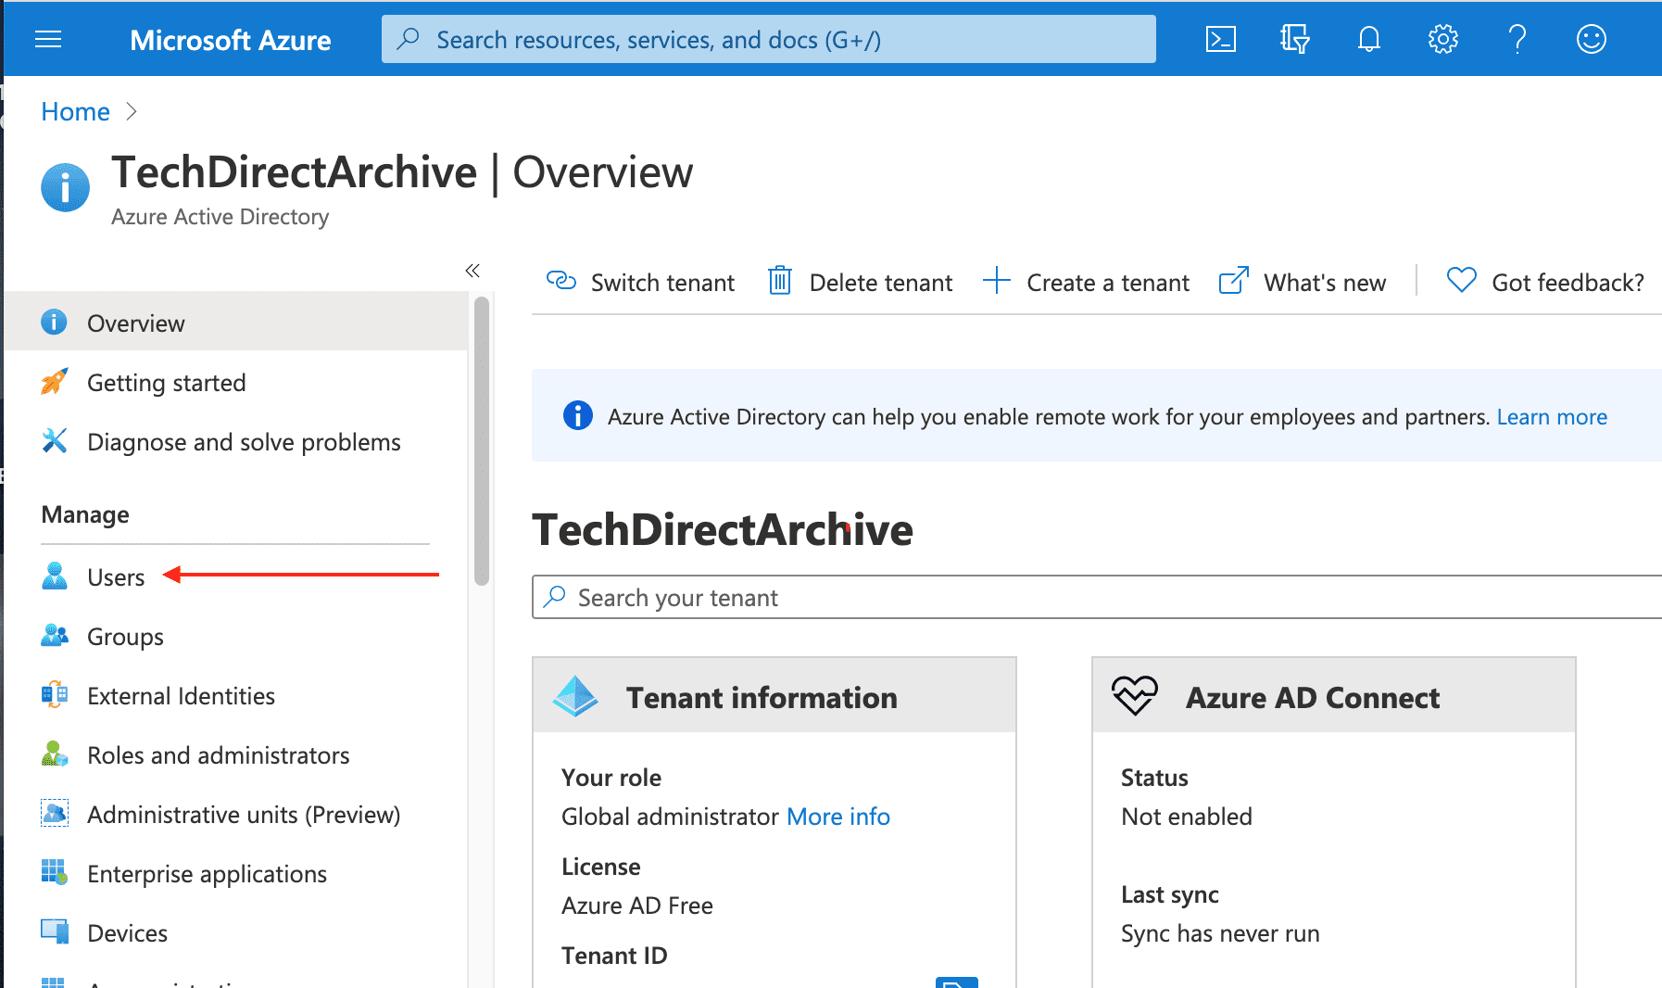This screenshot has height=988, width=1662.
Task: Collapse the left sidebar with double chevron
Action: pyautogui.click(x=472, y=271)
